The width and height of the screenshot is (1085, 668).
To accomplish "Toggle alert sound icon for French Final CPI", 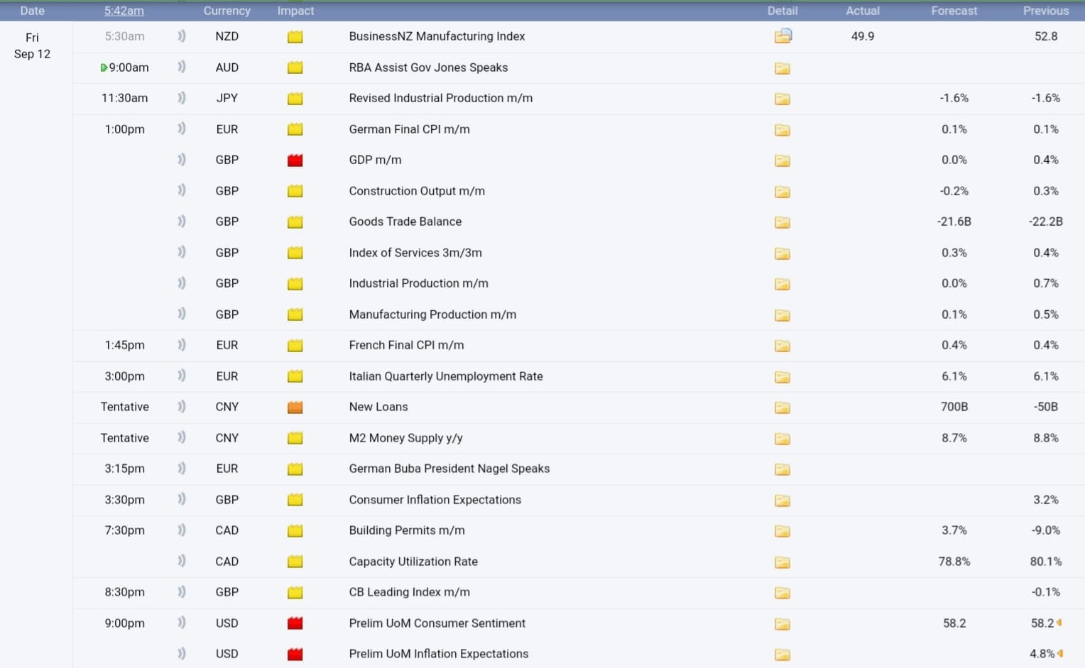I will [x=182, y=345].
